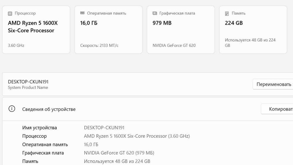293x165 pixels.
Task: Click the Память row label
Action: (30, 161)
